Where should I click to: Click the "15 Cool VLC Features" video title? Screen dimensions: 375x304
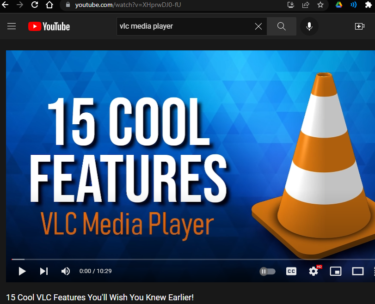point(100,298)
